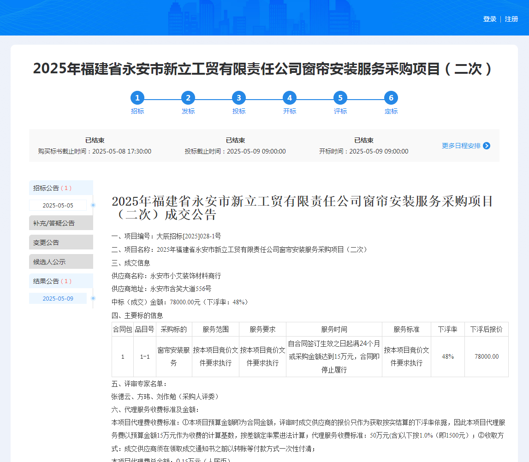Click the arrow icon beside 更多日程安排
Viewport: 529px width, 462px height.
pos(487,146)
